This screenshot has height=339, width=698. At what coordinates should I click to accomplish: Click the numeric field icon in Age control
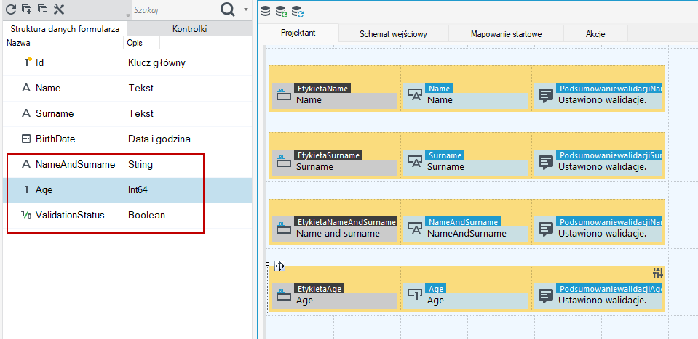point(415,295)
